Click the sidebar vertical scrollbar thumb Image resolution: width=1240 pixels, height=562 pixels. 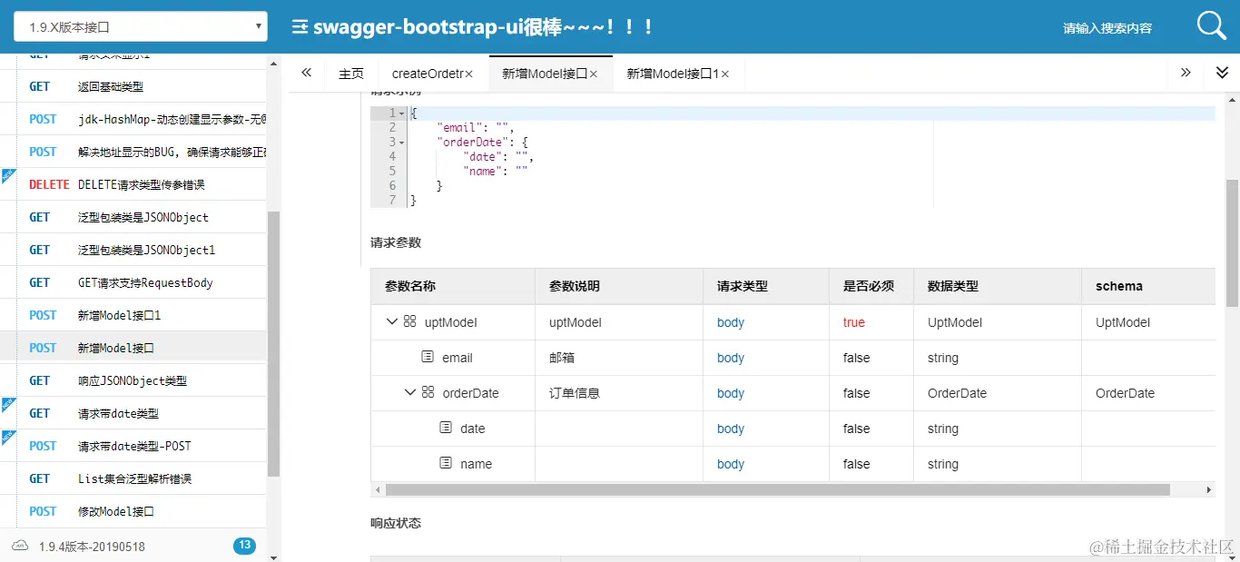coord(274,344)
